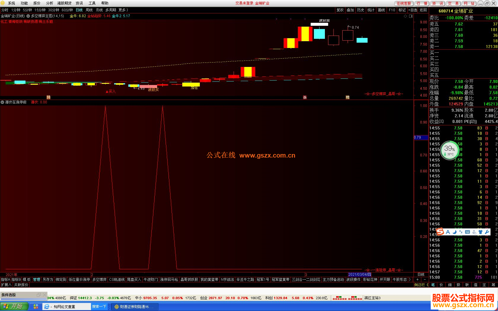The image size is (498, 311).
Task: Select the 指标A tab
Action: (x=5, y=280)
